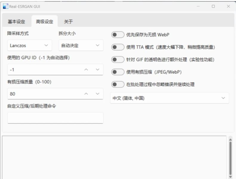Toggle 优先保存为无损 WebP switch
The height and width of the screenshot is (179, 236).
(118, 35)
